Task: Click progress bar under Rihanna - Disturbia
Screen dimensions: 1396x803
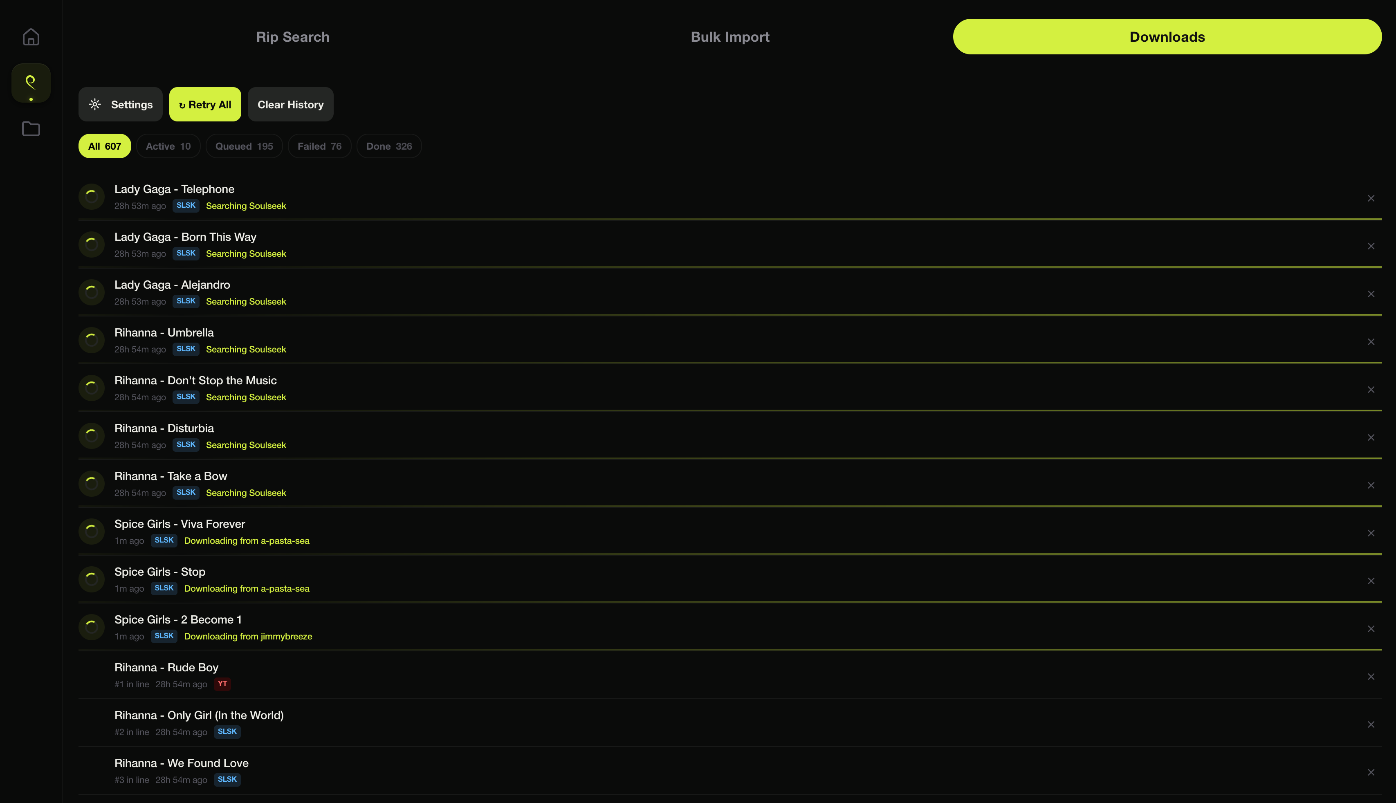Action: (730, 458)
